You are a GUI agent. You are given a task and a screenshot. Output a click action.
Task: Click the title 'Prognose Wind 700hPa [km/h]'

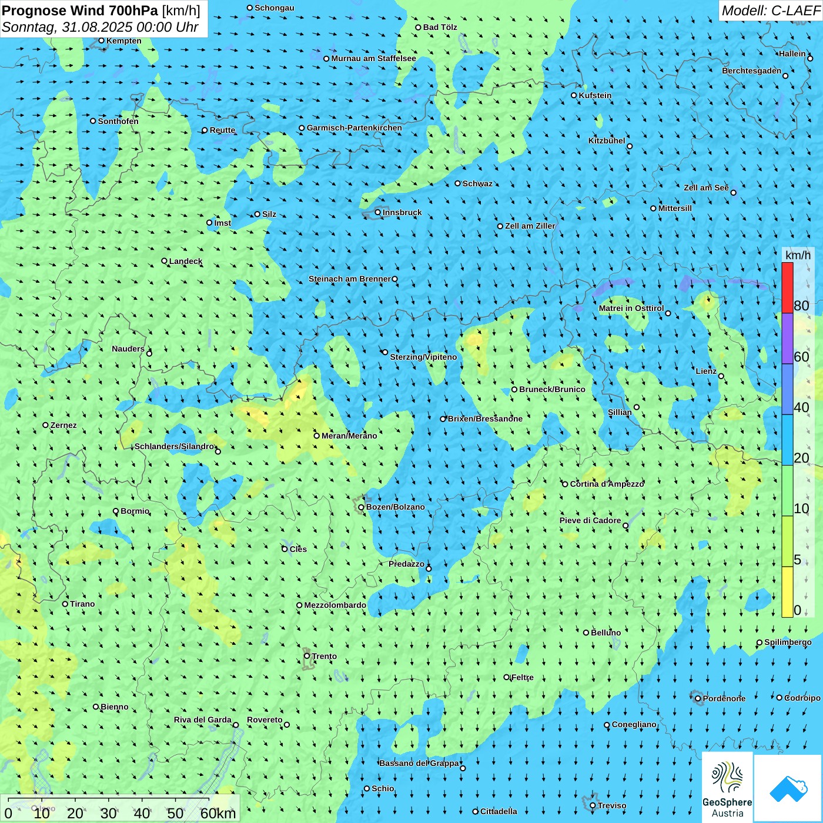[x=101, y=11]
